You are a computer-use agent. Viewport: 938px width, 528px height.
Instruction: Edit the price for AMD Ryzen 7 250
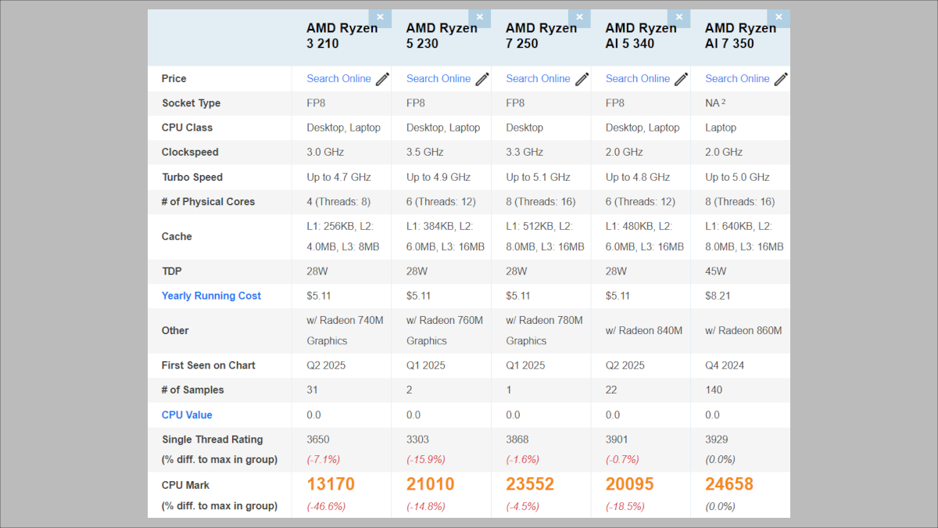582,78
